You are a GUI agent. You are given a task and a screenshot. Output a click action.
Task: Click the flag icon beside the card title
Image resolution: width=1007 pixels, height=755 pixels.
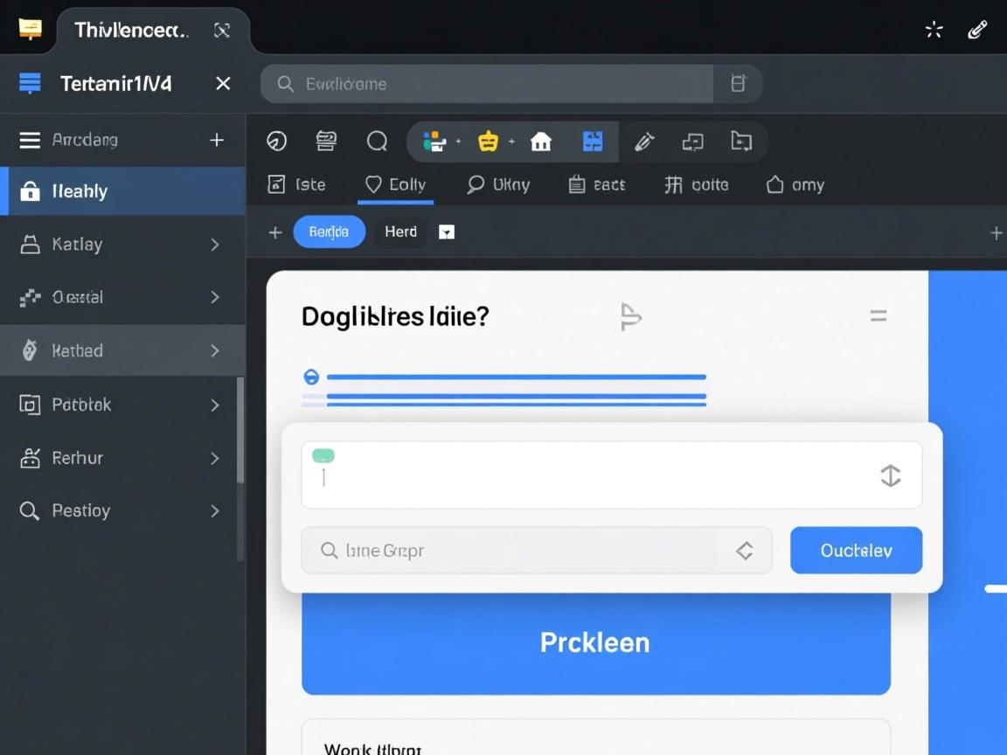[x=630, y=316]
